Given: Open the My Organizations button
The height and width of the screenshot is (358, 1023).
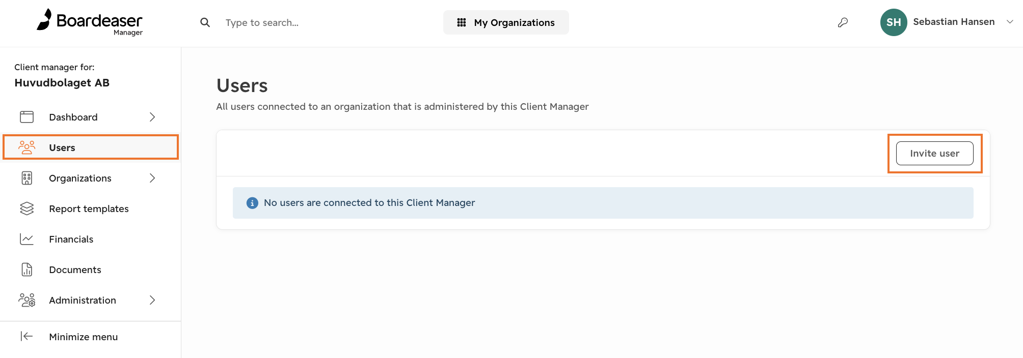Looking at the screenshot, I should pyautogui.click(x=506, y=22).
